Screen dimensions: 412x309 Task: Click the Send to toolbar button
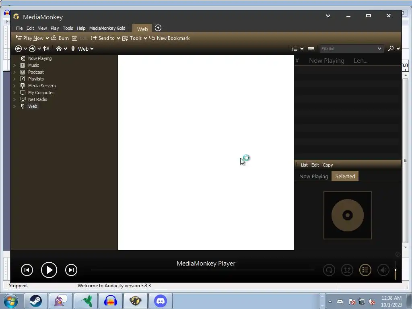[x=103, y=38]
